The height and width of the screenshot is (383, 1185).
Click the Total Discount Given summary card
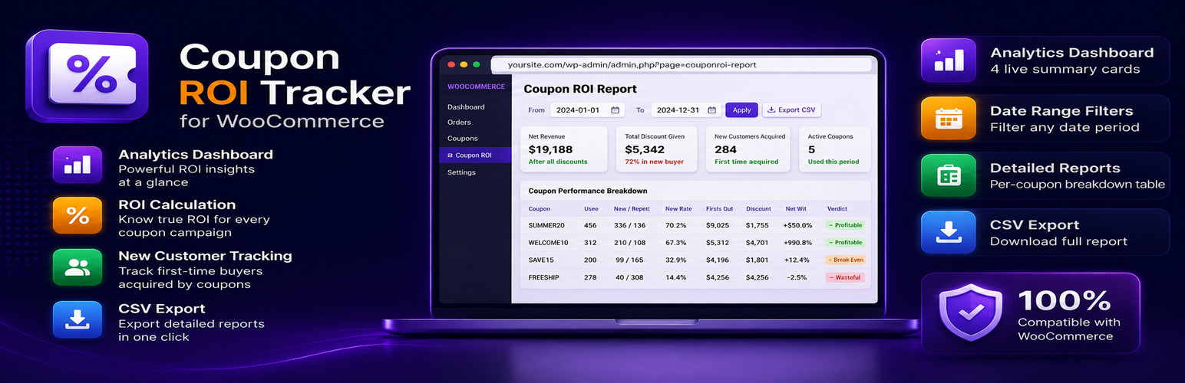[656, 149]
